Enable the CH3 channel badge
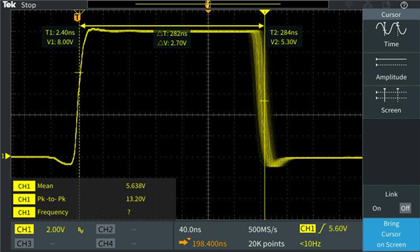 pos(24,243)
